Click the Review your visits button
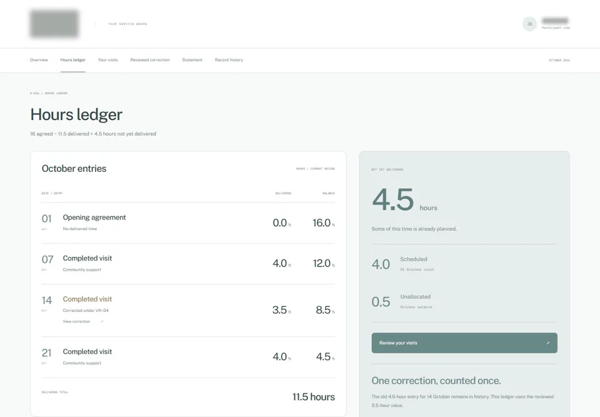Viewport: 600px width, 417px height. coord(464,343)
